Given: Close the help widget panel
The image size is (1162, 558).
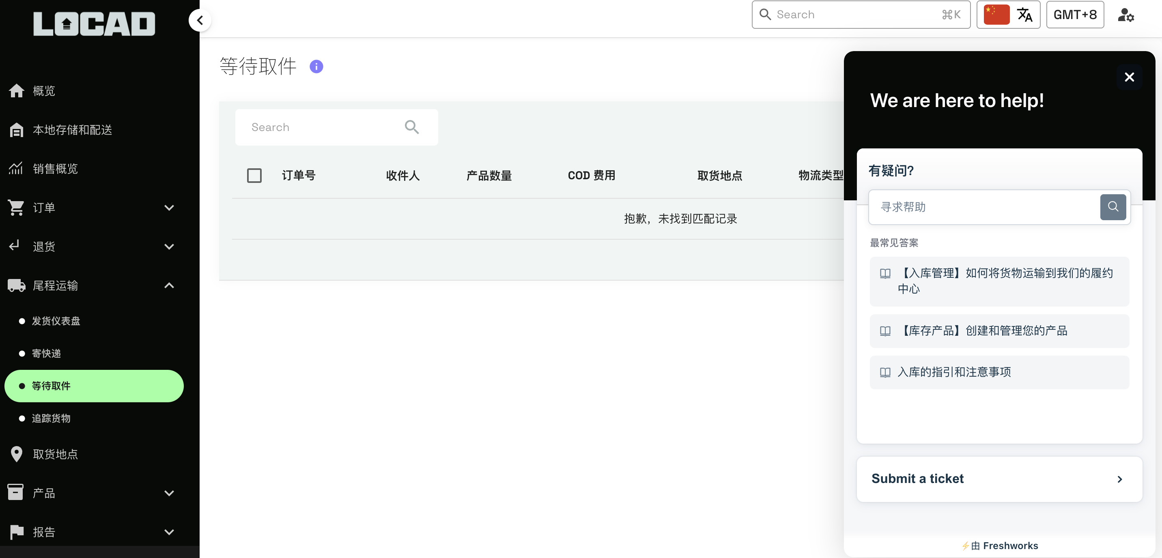Looking at the screenshot, I should [x=1129, y=77].
